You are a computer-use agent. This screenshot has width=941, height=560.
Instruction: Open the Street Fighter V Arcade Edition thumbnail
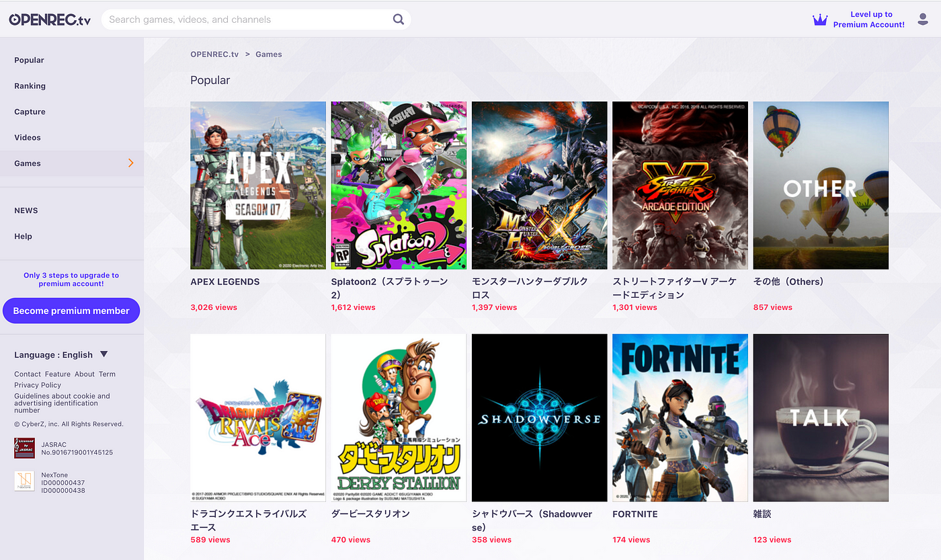click(680, 186)
